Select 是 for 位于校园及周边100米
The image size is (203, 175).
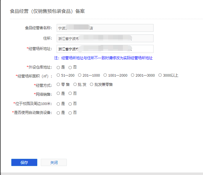pyautogui.click(x=58, y=104)
